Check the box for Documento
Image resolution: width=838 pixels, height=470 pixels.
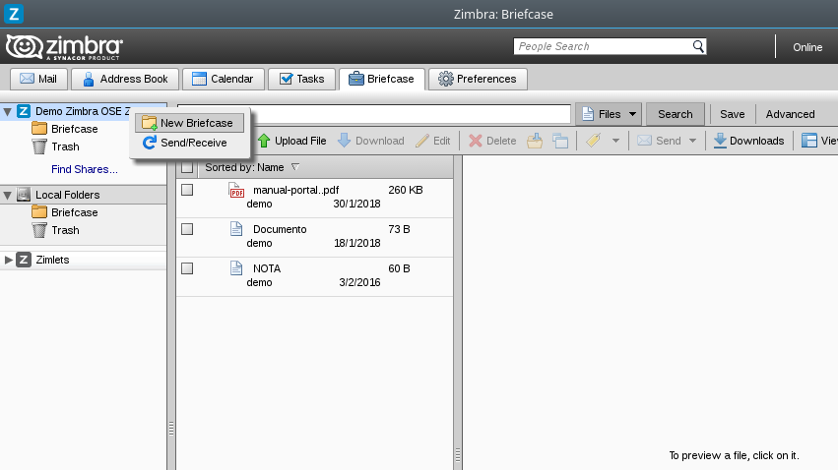[x=187, y=229]
